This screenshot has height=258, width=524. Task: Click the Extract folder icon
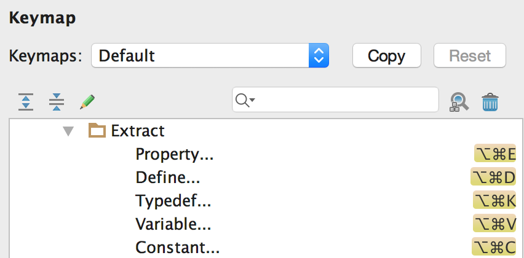[97, 131]
